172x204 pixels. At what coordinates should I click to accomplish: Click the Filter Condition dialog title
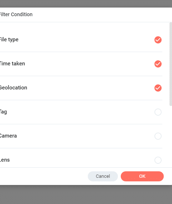(x=16, y=14)
